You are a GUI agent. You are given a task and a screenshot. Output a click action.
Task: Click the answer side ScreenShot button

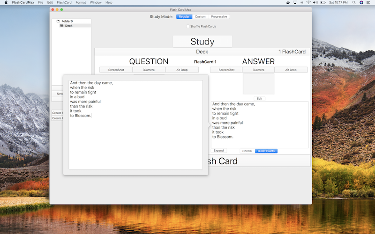tap(226, 70)
